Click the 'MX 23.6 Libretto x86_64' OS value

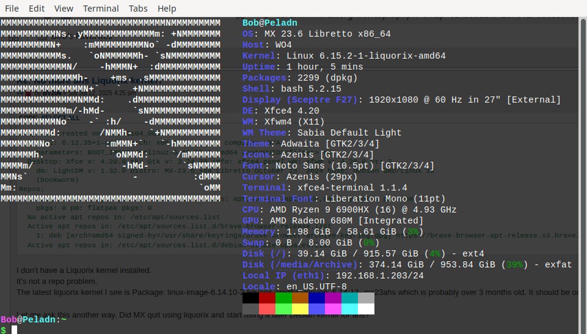click(327, 34)
